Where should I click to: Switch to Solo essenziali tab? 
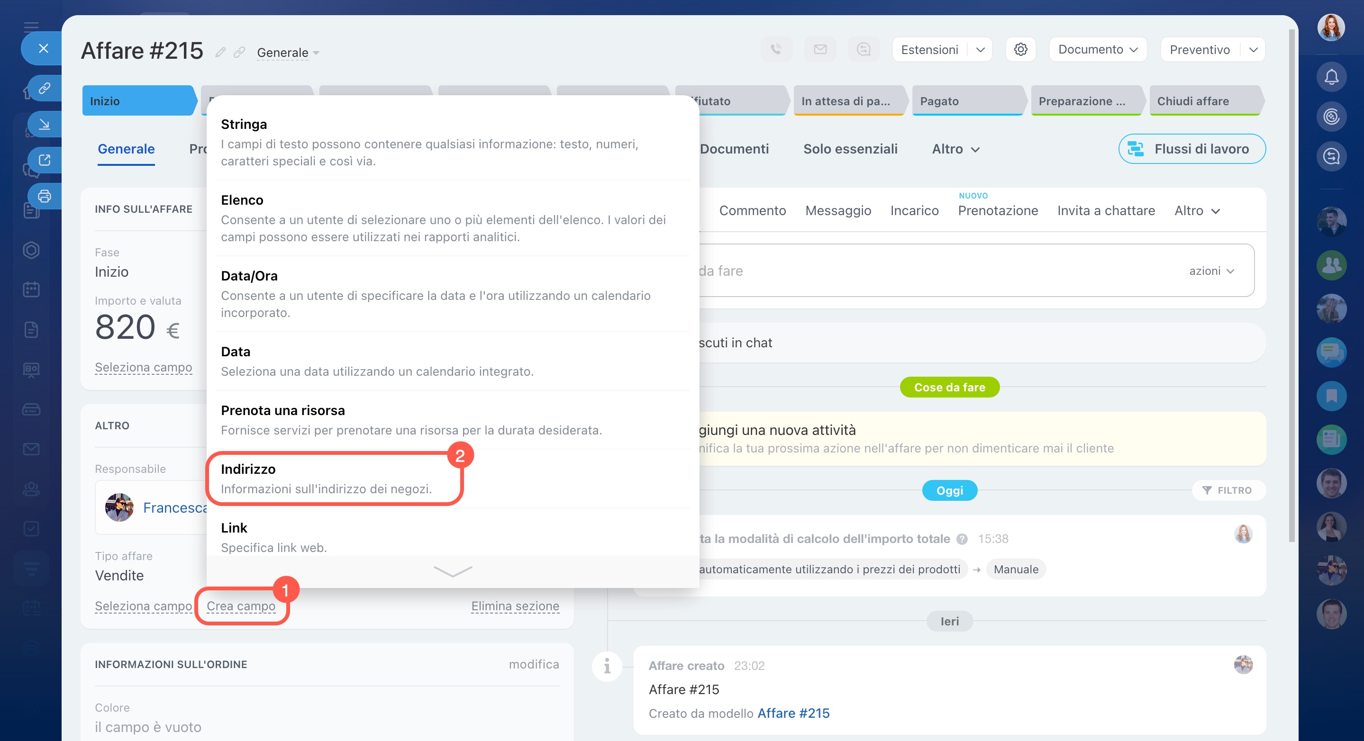point(850,149)
